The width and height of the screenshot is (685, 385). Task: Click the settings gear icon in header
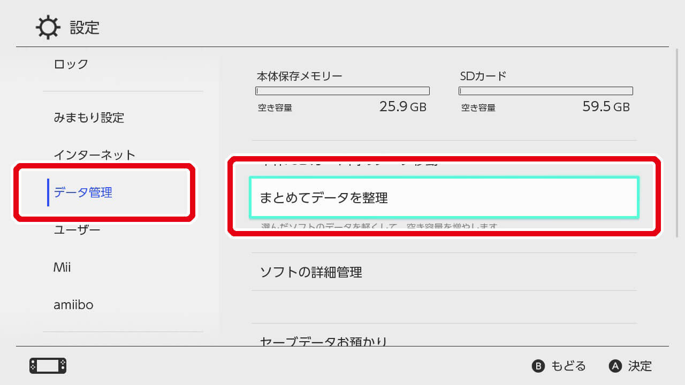tap(48, 28)
